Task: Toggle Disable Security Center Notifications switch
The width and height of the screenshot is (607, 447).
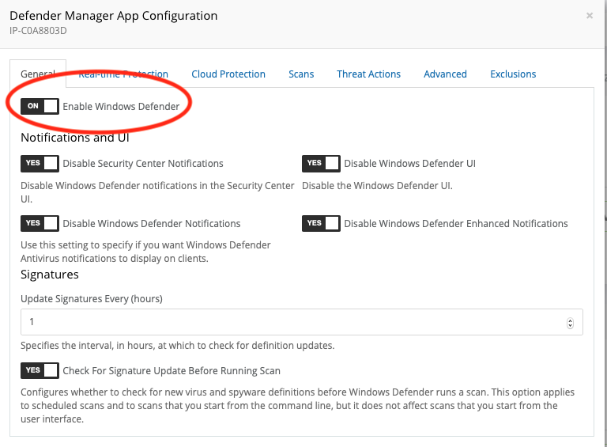Action: tap(40, 164)
